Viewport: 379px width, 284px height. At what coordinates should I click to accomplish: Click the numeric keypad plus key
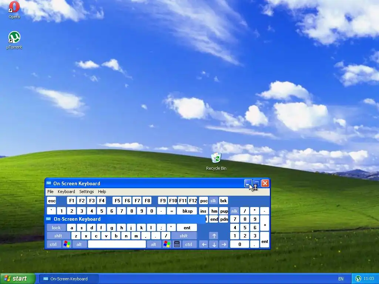coord(265,223)
